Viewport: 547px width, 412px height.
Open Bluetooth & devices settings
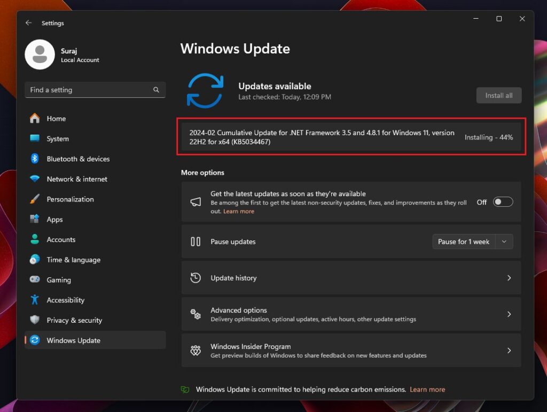point(95,159)
